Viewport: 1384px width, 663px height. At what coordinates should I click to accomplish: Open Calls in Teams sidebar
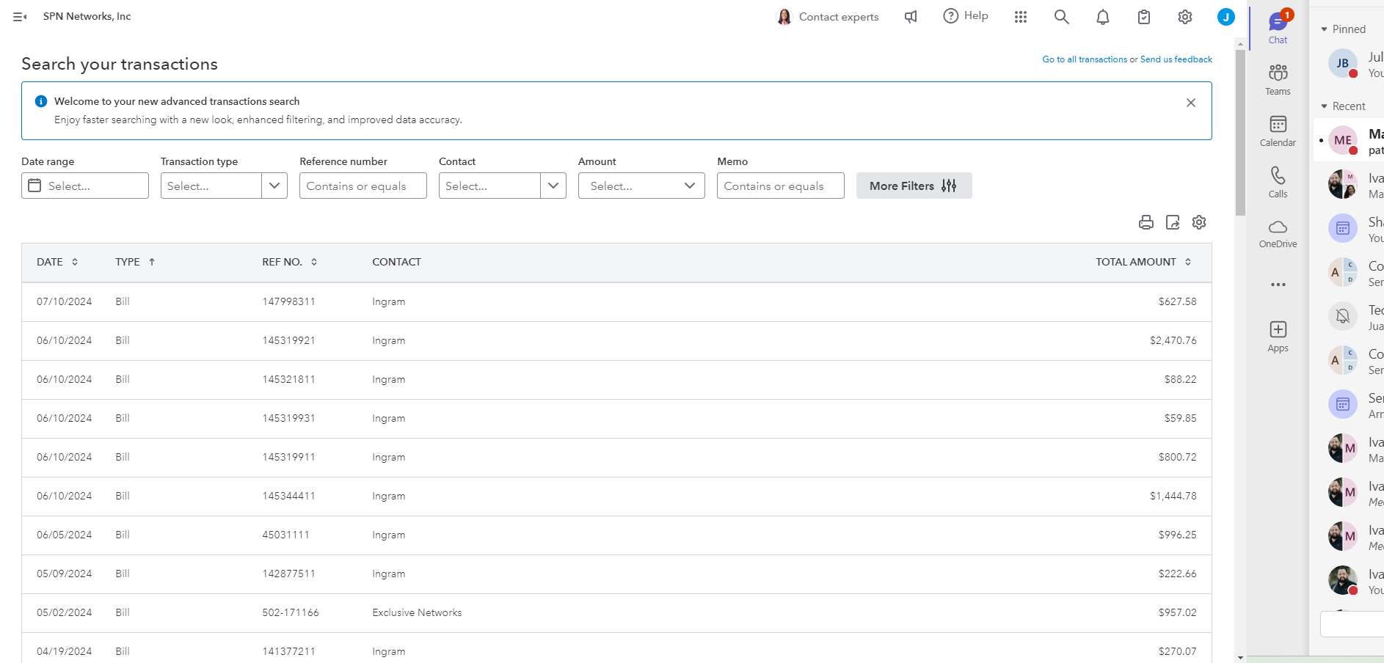pyautogui.click(x=1278, y=183)
